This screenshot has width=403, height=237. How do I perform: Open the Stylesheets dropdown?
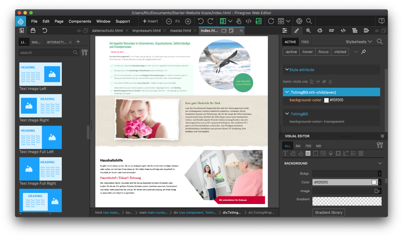(x=359, y=42)
